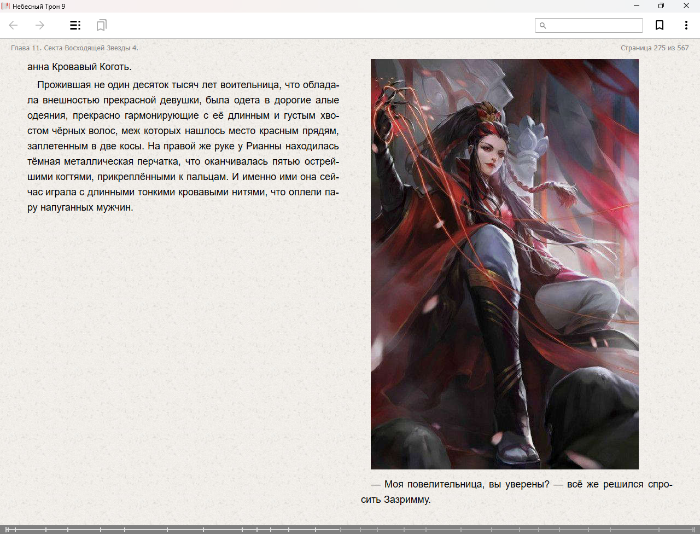Jump to the start of the progress bar
Viewport: 700px width, 534px height.
(7, 529)
